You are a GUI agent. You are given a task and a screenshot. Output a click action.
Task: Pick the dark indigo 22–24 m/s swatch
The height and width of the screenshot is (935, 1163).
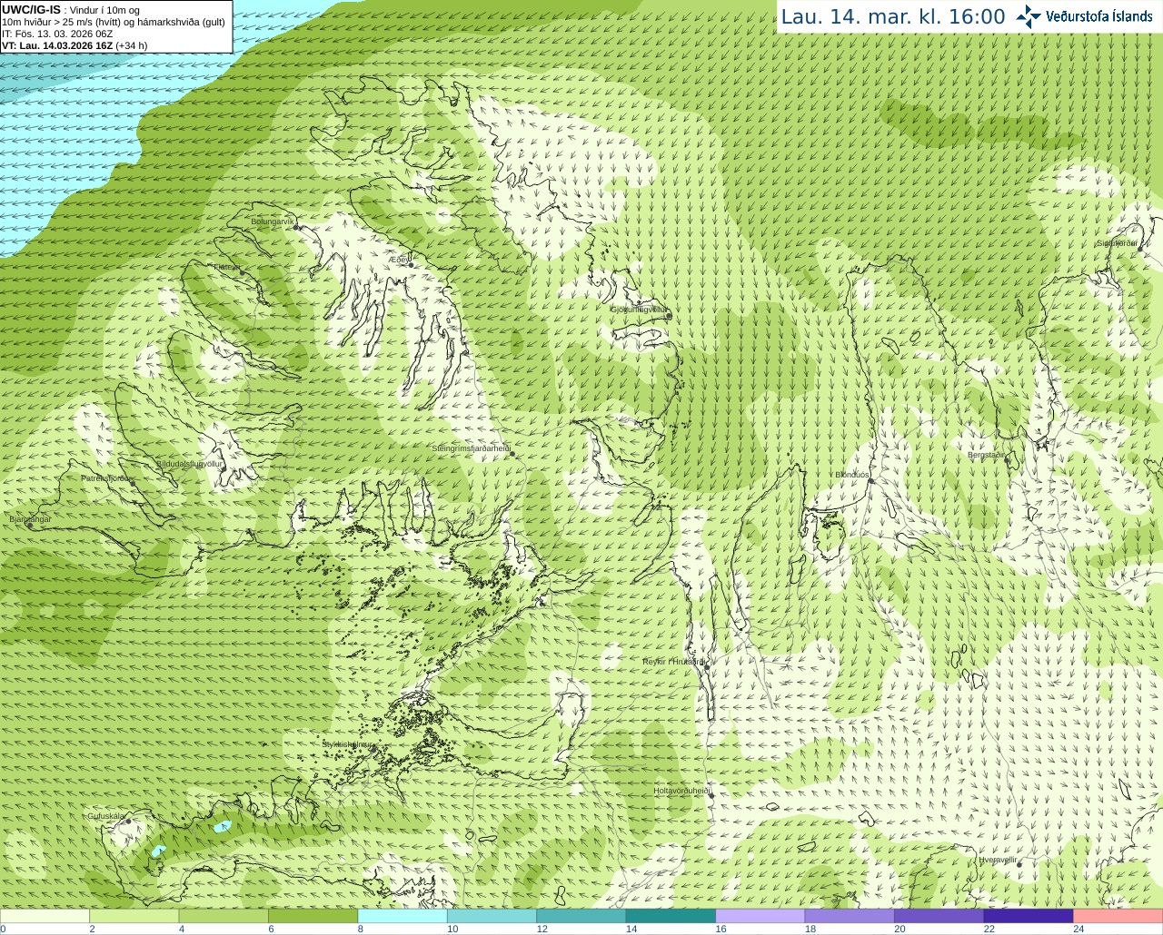point(1029,916)
